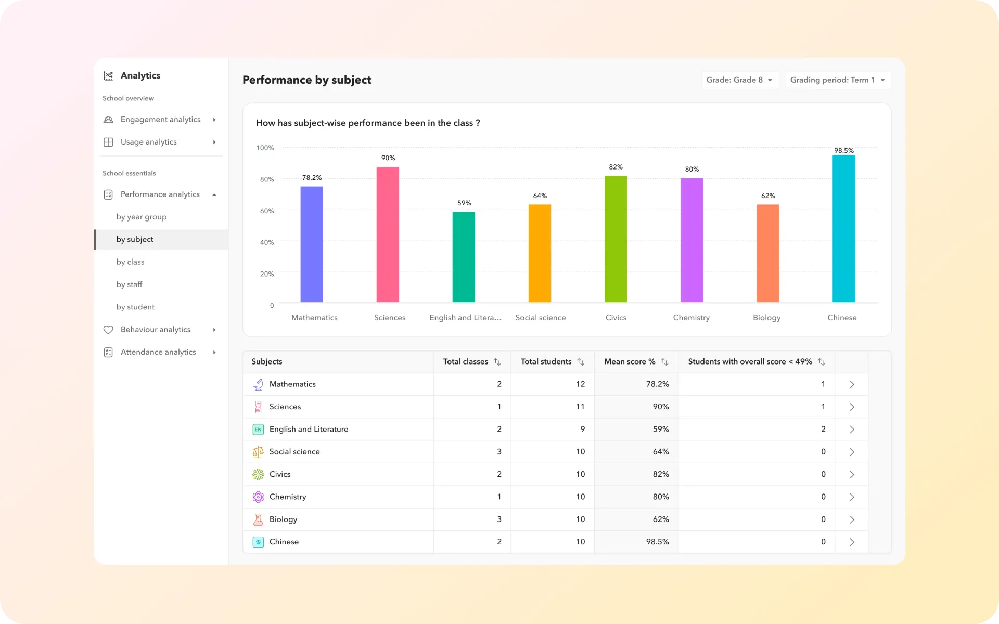Viewport: 999px width, 624px height.
Task: Click the Civics flower icon in table
Action: point(258,474)
